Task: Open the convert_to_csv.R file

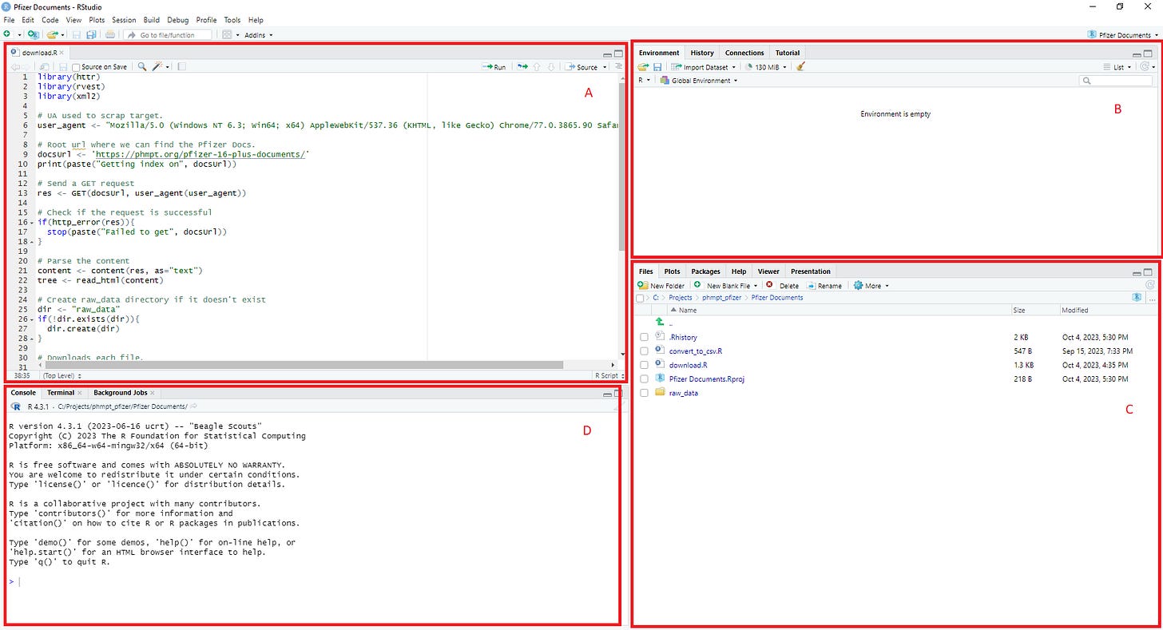Action: [695, 351]
